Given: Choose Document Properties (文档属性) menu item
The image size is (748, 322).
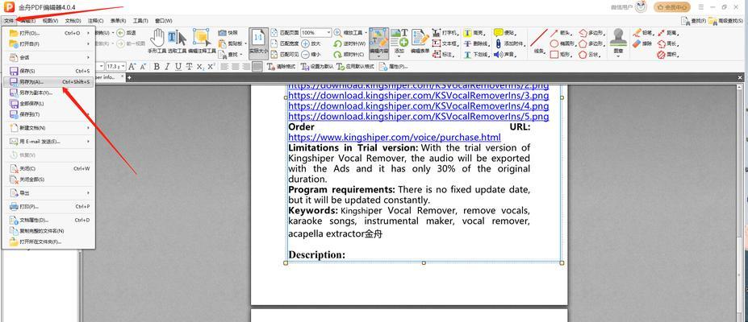Looking at the screenshot, I should (x=48, y=221).
